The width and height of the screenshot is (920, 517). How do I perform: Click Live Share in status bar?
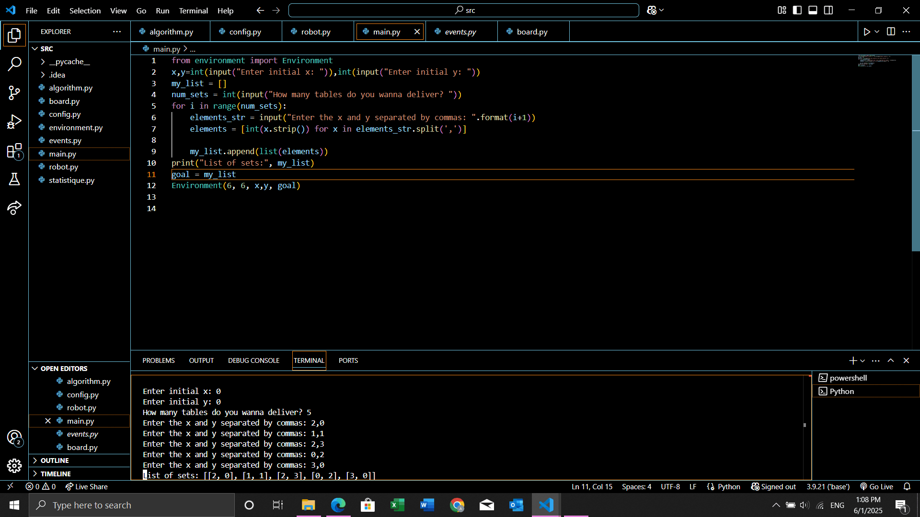(87, 486)
